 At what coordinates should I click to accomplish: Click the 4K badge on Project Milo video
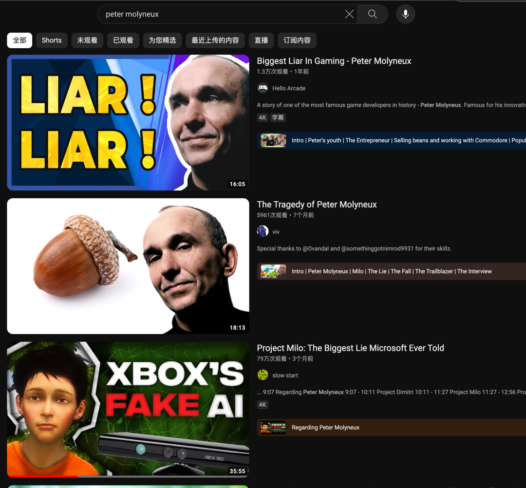click(x=263, y=405)
